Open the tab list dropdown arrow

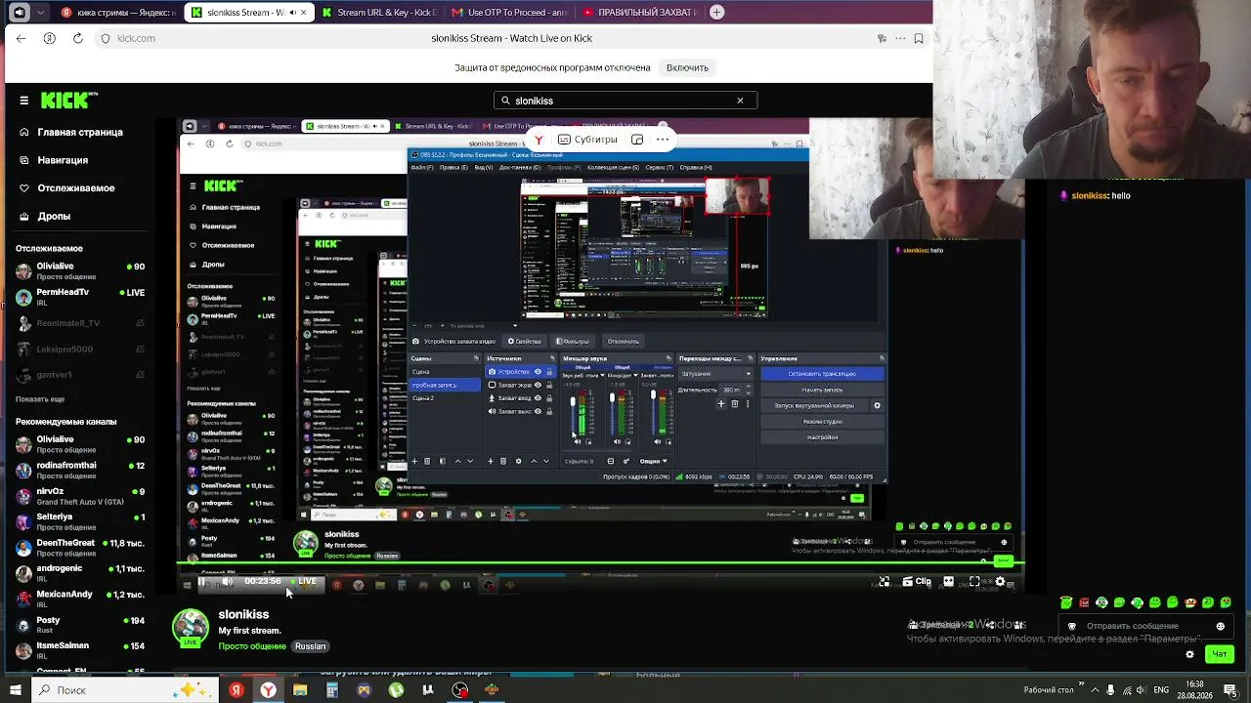point(40,13)
